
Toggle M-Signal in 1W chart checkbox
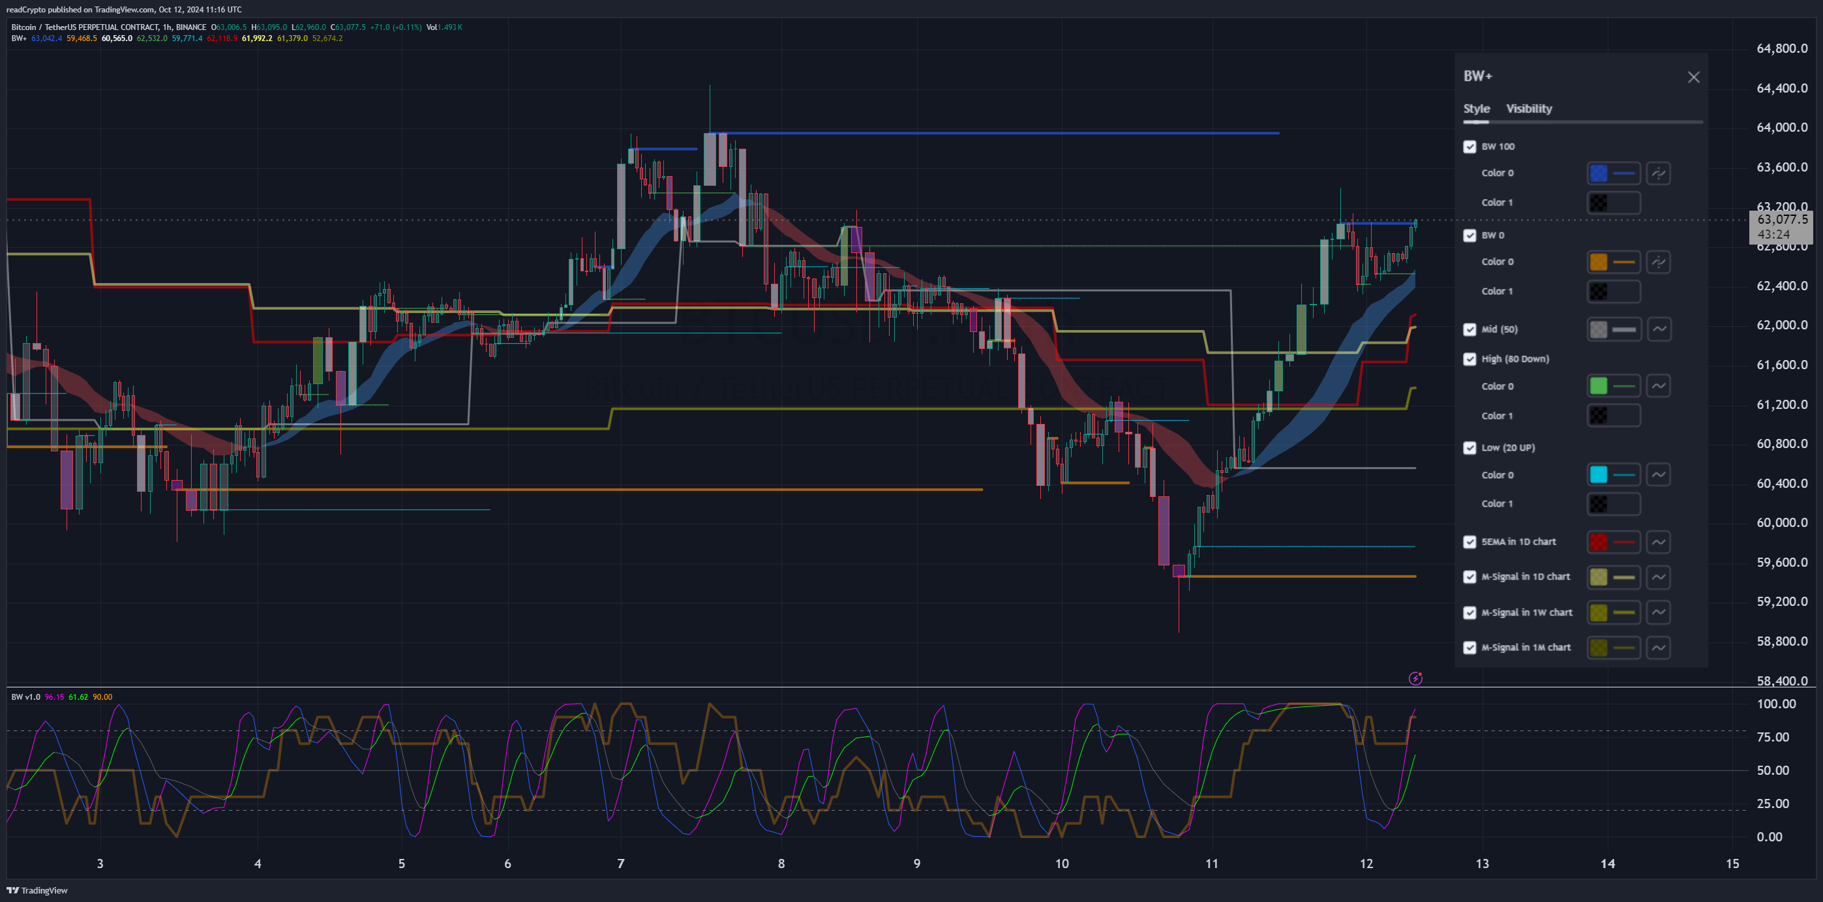click(1470, 612)
